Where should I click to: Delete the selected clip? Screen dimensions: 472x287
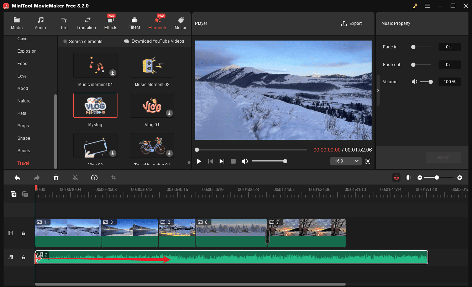tap(56, 177)
